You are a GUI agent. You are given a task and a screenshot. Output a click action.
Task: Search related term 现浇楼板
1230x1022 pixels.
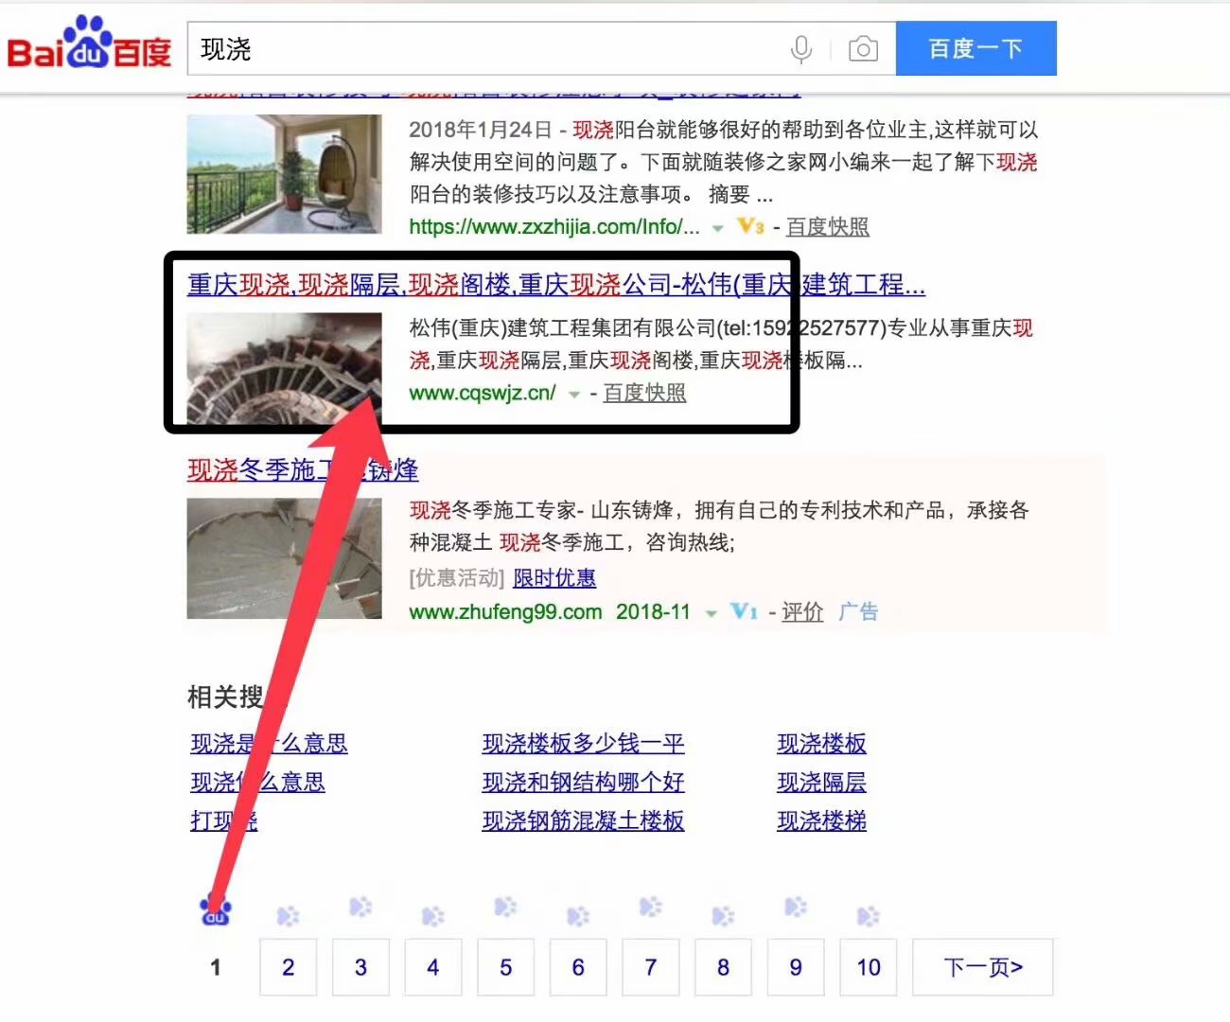click(x=821, y=744)
